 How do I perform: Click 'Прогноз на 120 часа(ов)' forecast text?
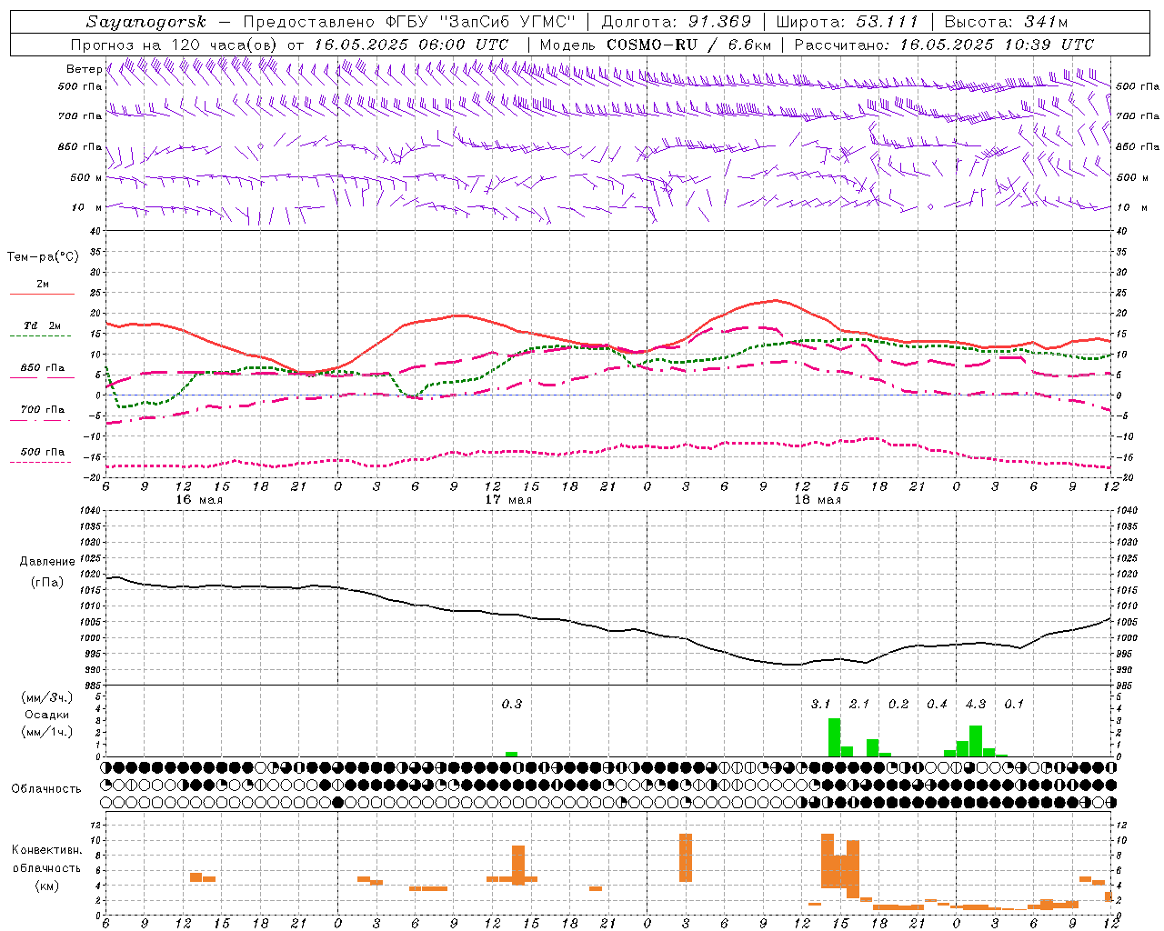pyautogui.click(x=176, y=45)
